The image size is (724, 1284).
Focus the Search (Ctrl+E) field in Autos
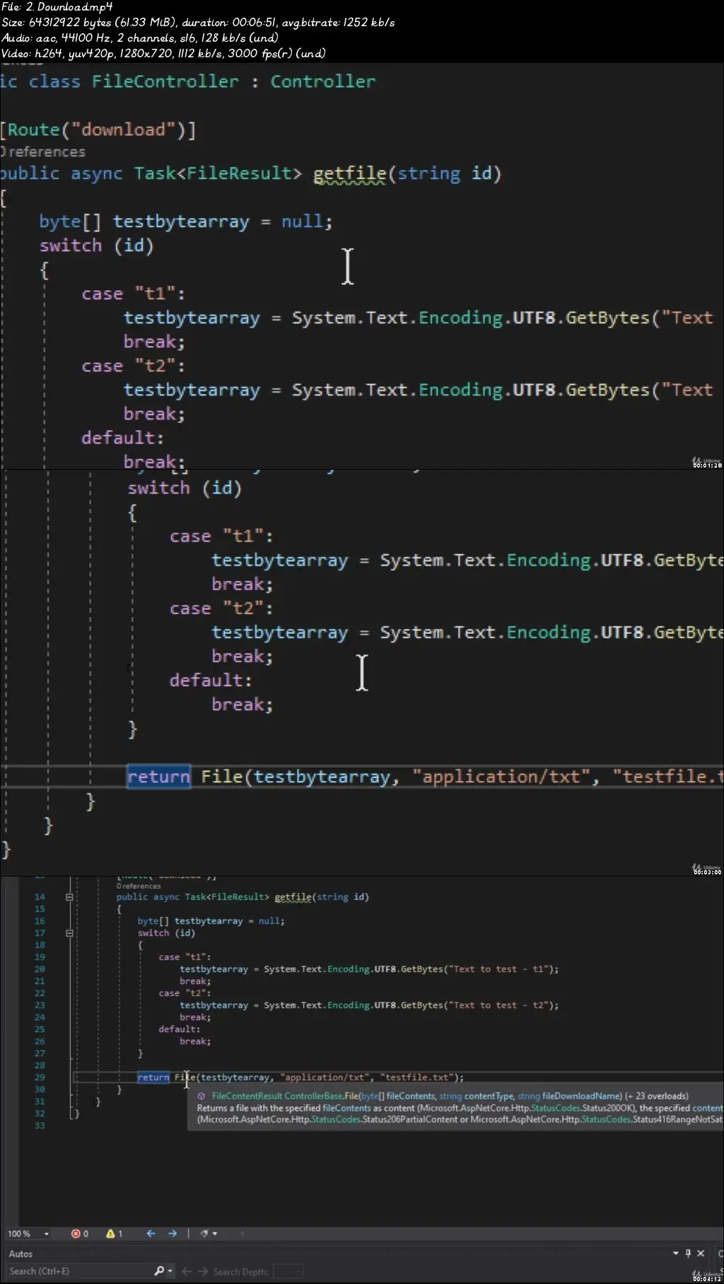[78, 1271]
